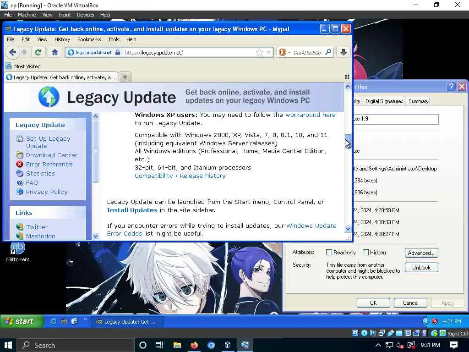Image resolution: width=469 pixels, height=352 pixels.
Task: Open the Release history link
Action: 202,176
